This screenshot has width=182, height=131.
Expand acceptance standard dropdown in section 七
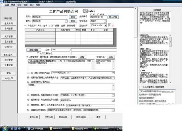click(x=113, y=100)
